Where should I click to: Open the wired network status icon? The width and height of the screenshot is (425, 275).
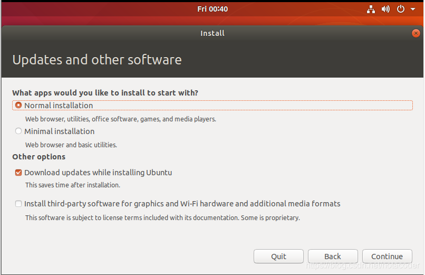(x=371, y=9)
